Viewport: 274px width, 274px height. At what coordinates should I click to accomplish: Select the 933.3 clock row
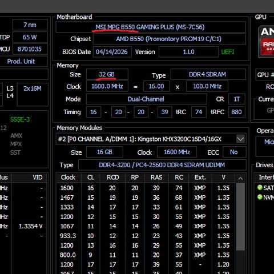(x=146, y=236)
